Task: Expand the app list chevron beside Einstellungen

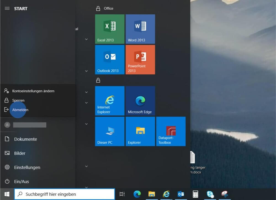Action: click(x=86, y=166)
